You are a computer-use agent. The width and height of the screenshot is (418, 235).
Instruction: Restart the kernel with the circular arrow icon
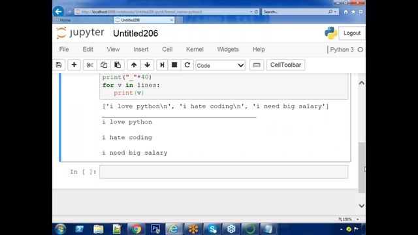[187, 65]
